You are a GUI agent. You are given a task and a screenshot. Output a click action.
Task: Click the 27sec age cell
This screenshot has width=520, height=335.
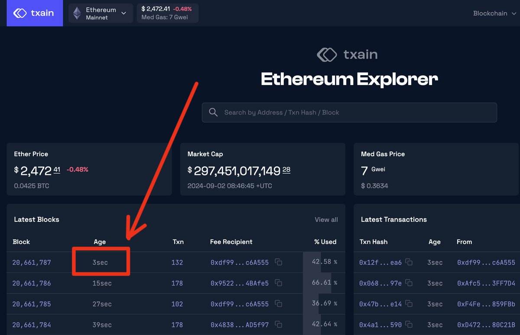(102, 304)
